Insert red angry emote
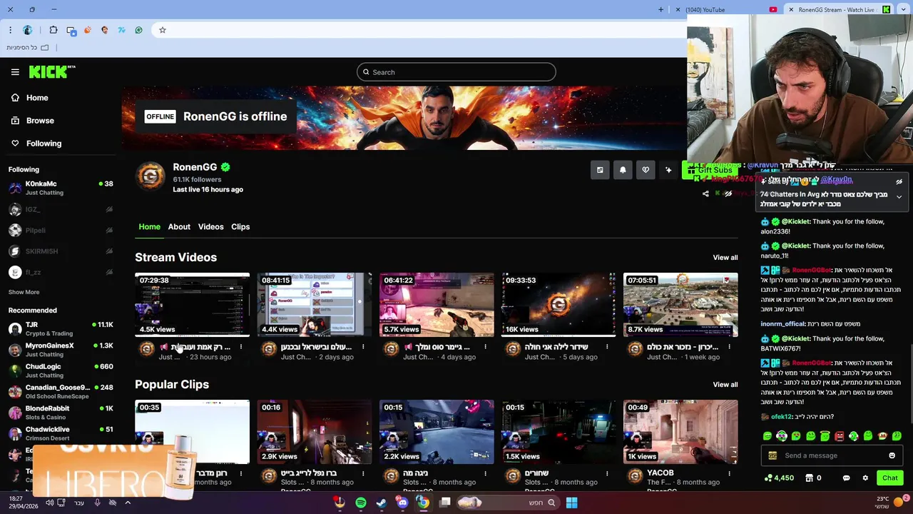 coord(840,435)
